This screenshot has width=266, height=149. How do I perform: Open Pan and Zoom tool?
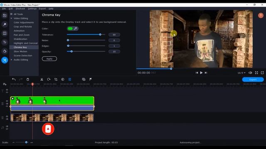(22, 35)
